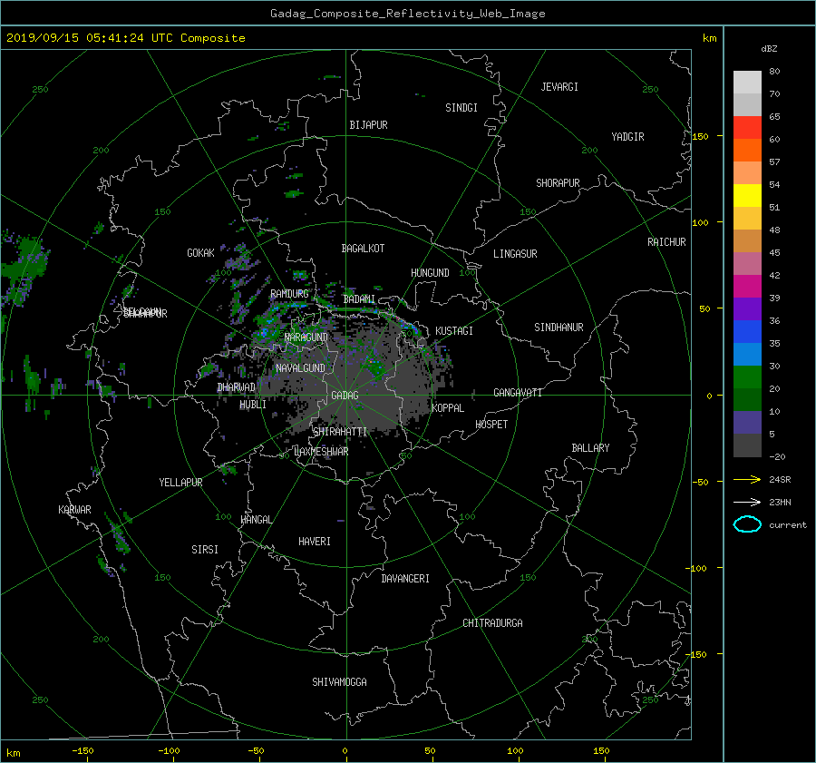Screen dimensions: 816x763
Task: Click the LAXMESHWAR city label
Action: pos(321,452)
